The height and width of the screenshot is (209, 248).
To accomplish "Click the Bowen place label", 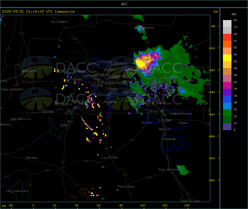I will point(184,123).
